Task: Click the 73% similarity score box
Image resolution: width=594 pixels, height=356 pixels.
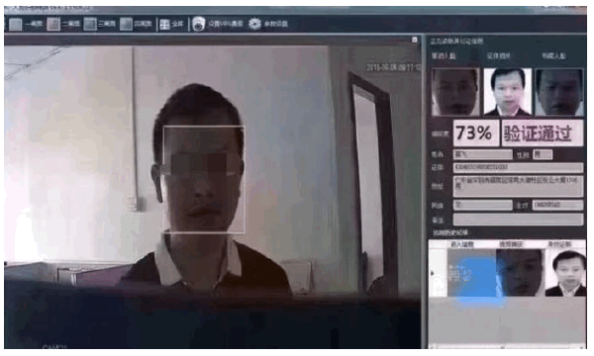Action: 476,133
